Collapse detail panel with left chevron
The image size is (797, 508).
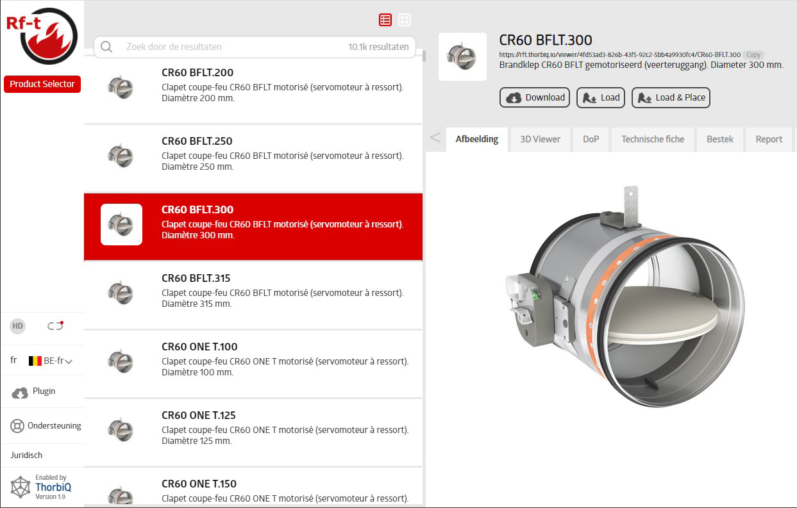click(435, 138)
